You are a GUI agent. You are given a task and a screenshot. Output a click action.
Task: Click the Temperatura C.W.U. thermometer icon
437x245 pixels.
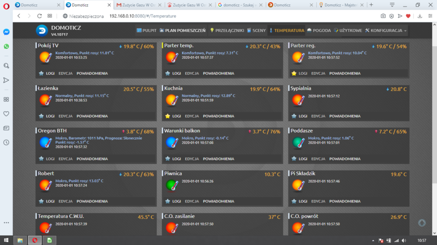coord(45,228)
